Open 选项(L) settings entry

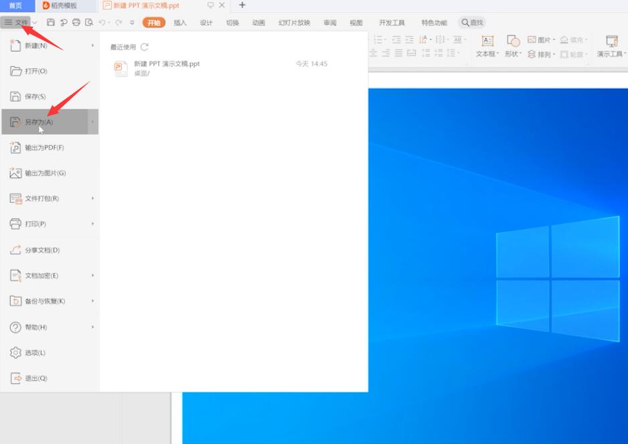tap(50, 353)
